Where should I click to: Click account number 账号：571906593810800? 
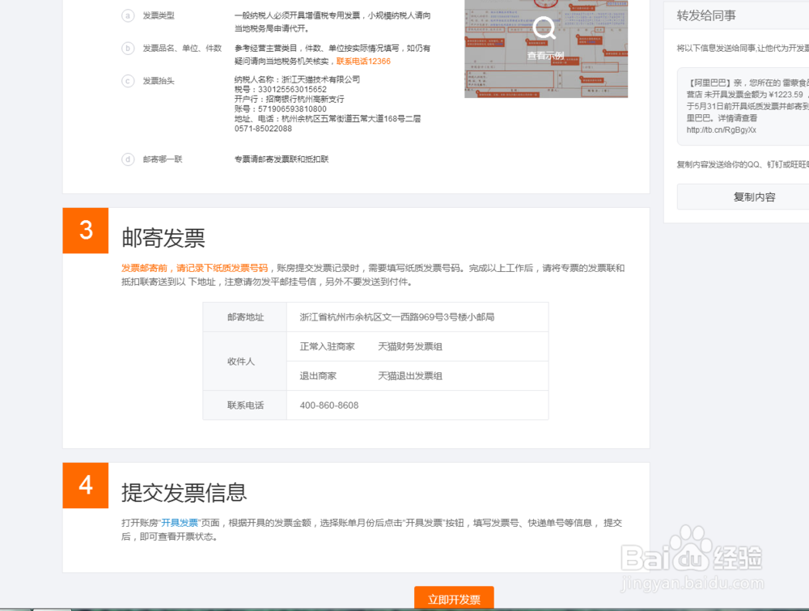tap(281, 109)
